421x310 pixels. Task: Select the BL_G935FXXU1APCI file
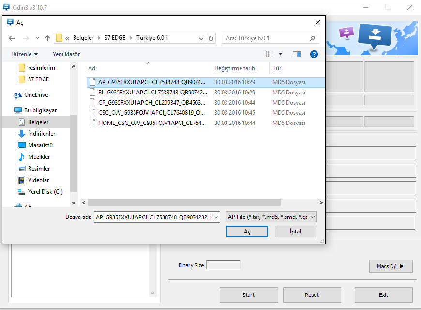pyautogui.click(x=152, y=93)
